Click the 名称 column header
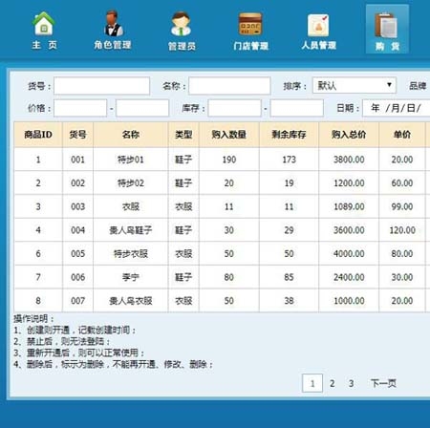 [x=131, y=135]
